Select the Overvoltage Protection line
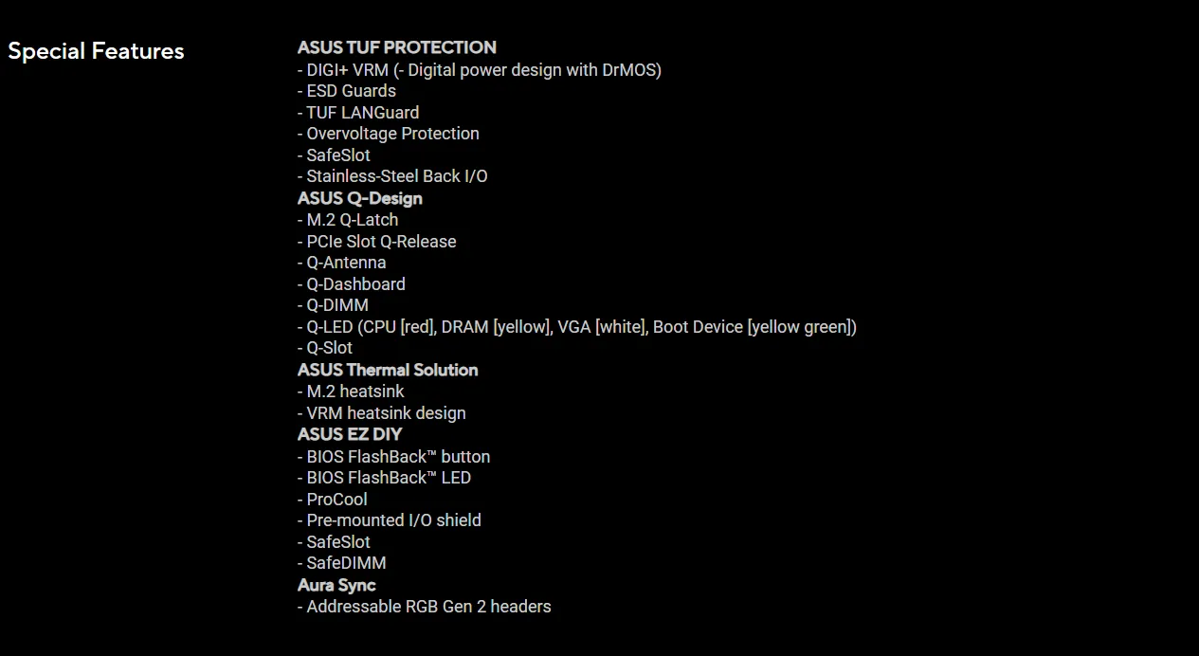Screen dimensions: 1199x656 coord(389,134)
